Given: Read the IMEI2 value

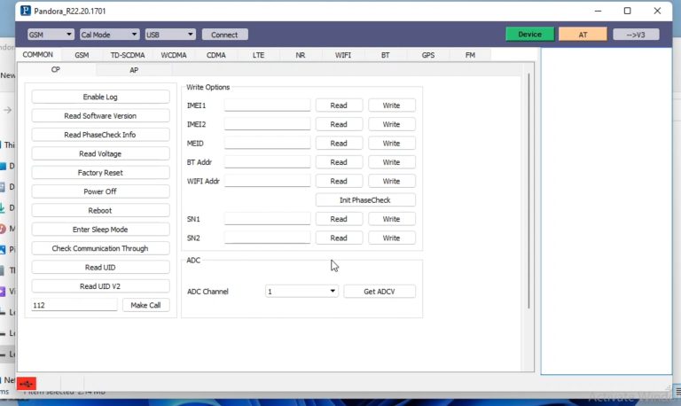Looking at the screenshot, I should (x=339, y=124).
